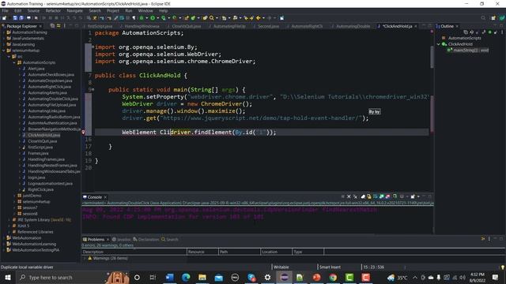Collapse the ClickAndHold node in Outline
The height and width of the screenshot is (284, 506).
click(439, 44)
